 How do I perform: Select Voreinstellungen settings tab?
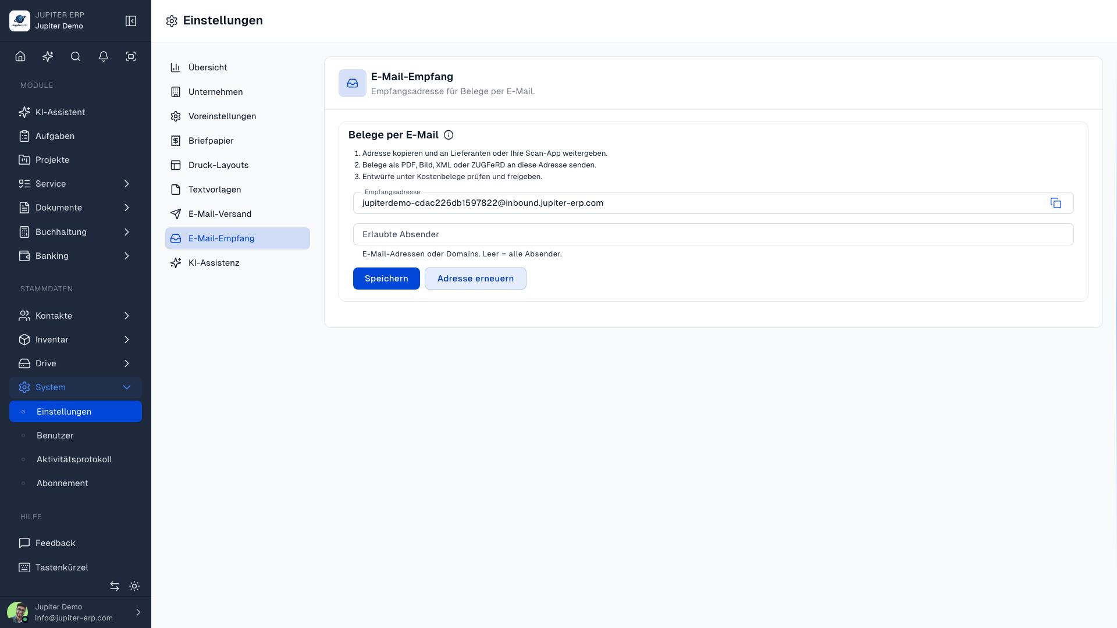[237, 116]
